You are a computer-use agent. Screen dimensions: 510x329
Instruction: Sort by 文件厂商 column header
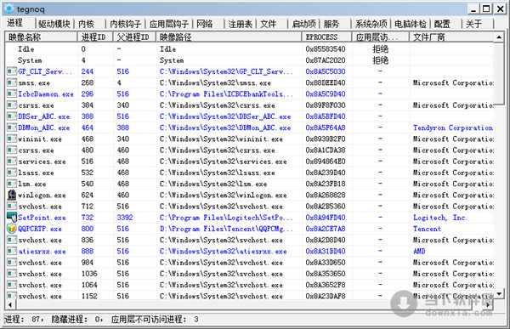pyautogui.click(x=451, y=37)
